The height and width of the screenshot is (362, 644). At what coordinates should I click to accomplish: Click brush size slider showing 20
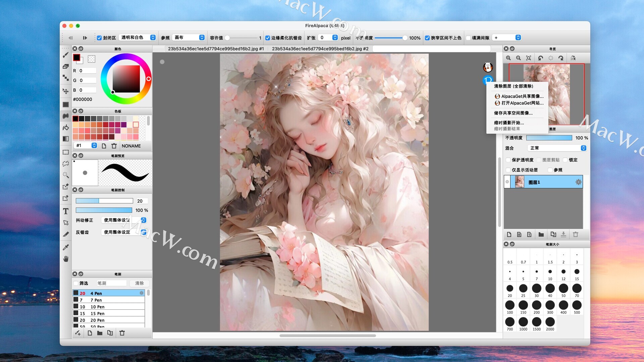[104, 201]
